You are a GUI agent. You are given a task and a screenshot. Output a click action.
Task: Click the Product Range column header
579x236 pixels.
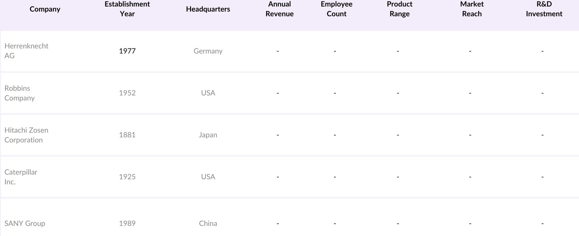coord(400,9)
